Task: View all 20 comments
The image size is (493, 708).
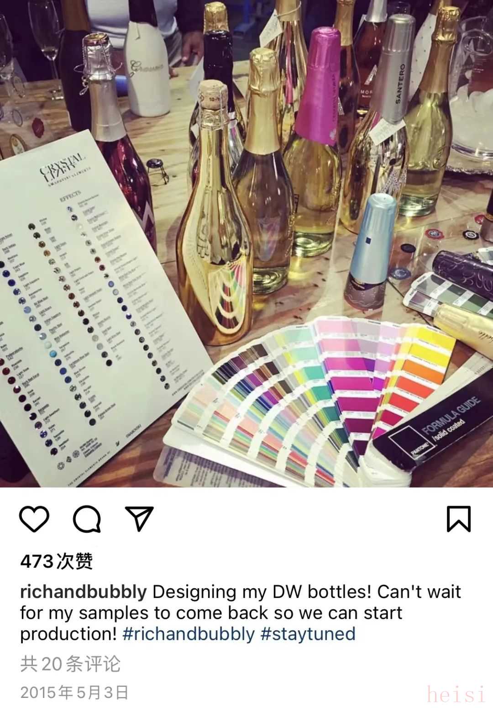Action: (70, 664)
